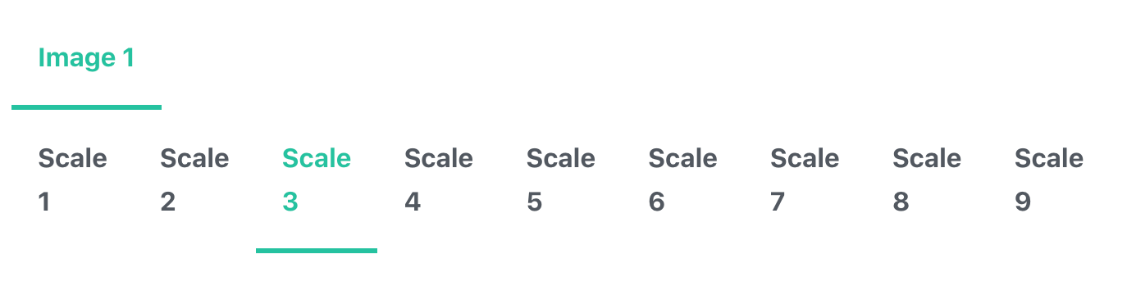Click the number 9 under Scale

tap(1022, 202)
